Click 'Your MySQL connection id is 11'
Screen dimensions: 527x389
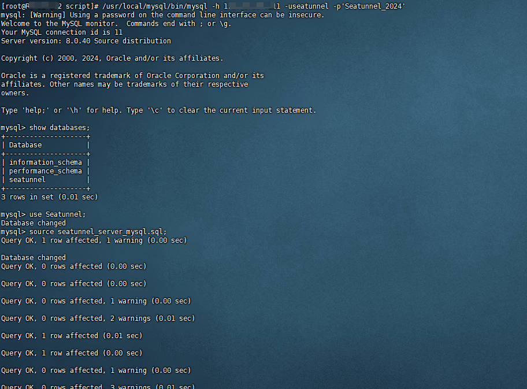tap(62, 32)
